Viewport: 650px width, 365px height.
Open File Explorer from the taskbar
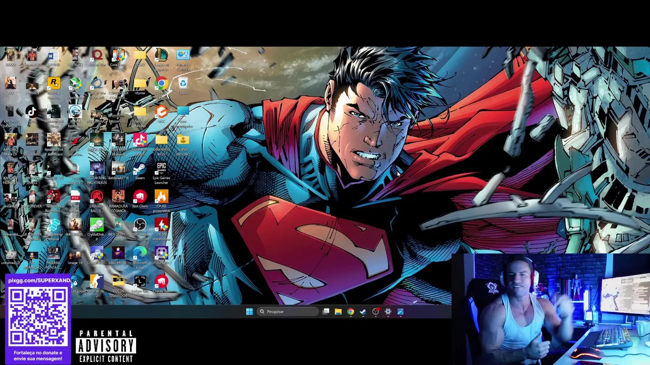coord(338,312)
